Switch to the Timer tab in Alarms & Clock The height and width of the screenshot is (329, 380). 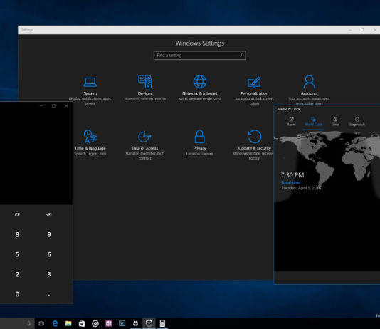click(x=335, y=121)
